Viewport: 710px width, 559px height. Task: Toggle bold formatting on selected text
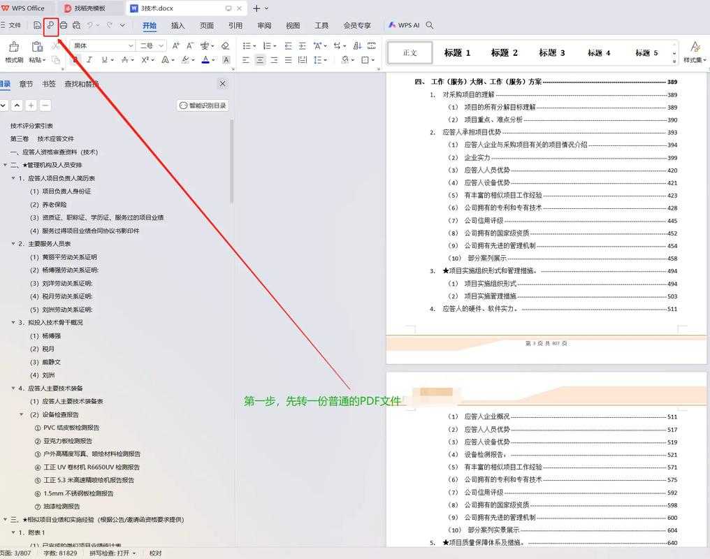click(75, 60)
